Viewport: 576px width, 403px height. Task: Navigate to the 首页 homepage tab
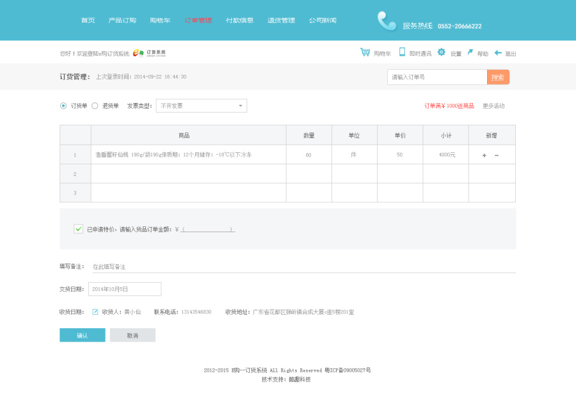pos(87,20)
